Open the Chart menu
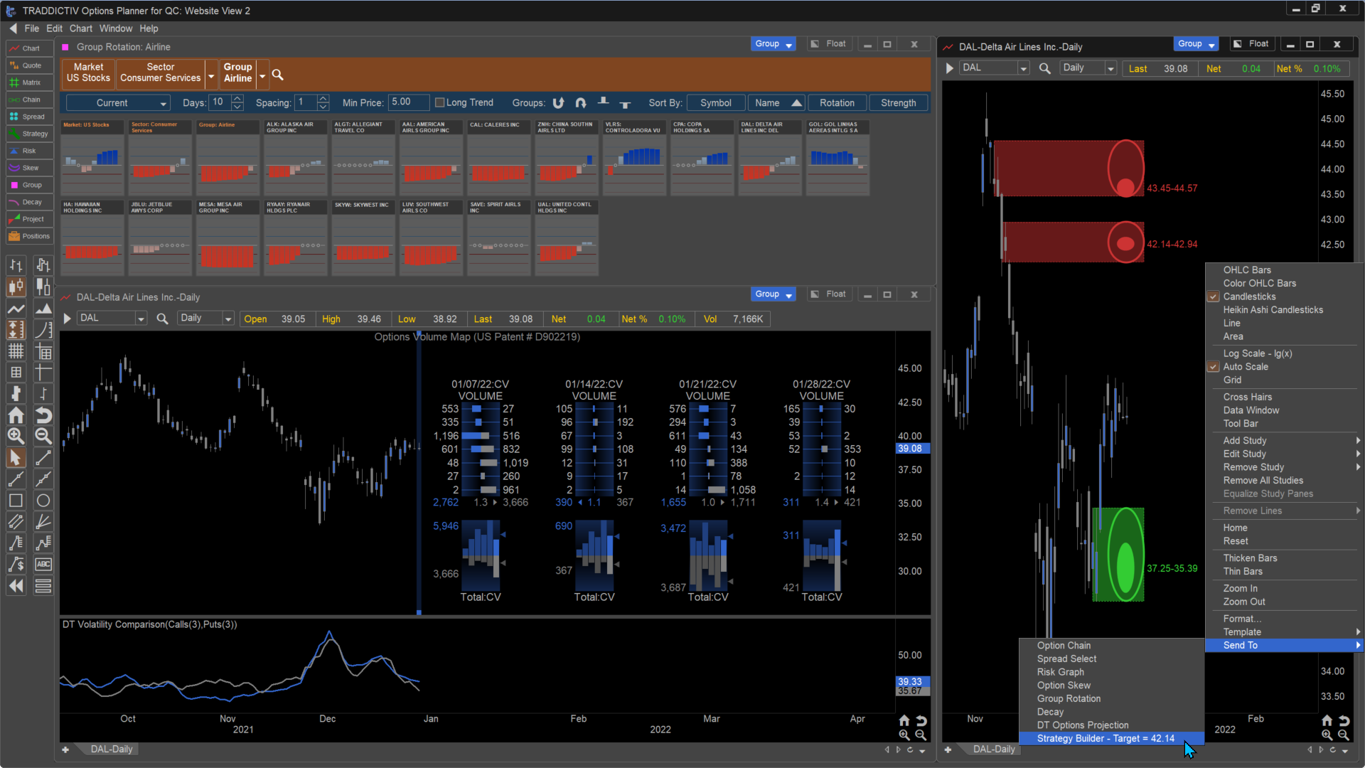This screenshot has height=768, width=1365. click(80, 28)
